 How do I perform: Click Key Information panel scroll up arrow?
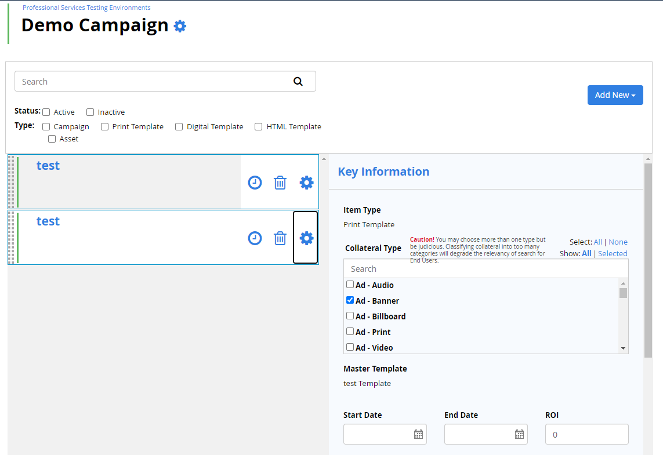click(648, 159)
